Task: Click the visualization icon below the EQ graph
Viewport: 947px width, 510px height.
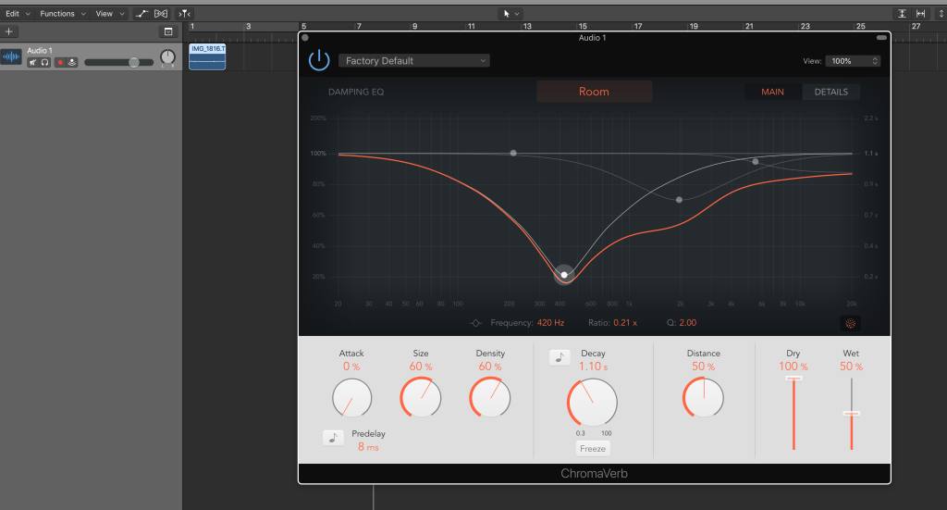Action: click(848, 323)
